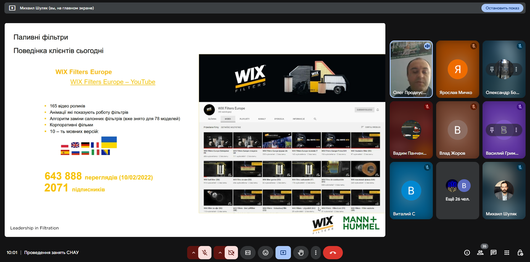Toggle the muted microphone button
The width and height of the screenshot is (530, 262).
[x=205, y=253]
